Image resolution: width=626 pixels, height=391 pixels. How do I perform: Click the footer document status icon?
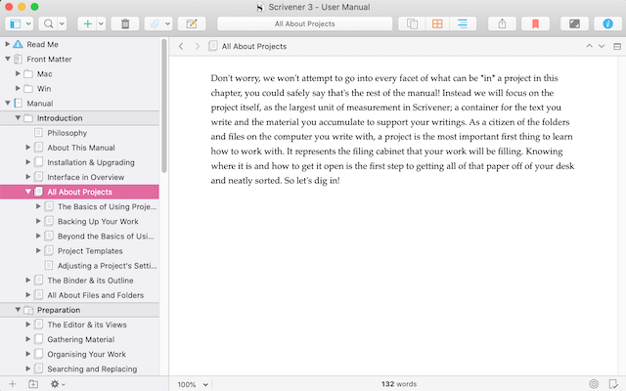613,384
